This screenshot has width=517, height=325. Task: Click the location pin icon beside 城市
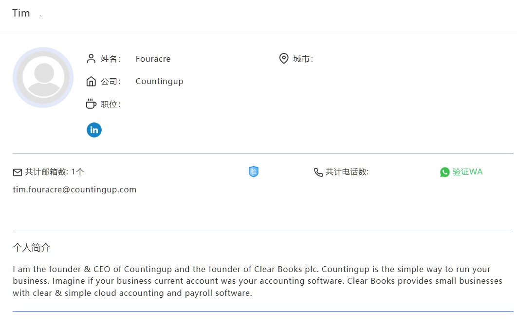284,59
